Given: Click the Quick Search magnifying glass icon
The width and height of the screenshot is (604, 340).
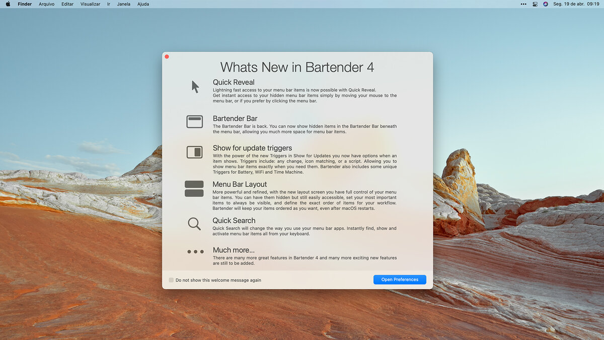Looking at the screenshot, I should (x=194, y=224).
